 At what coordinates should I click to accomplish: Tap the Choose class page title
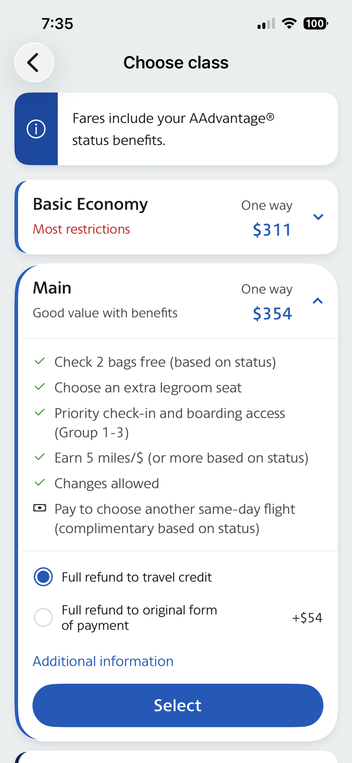click(176, 62)
